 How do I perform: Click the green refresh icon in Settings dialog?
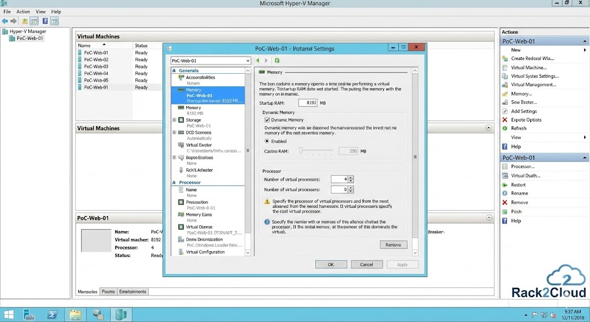pos(277,60)
